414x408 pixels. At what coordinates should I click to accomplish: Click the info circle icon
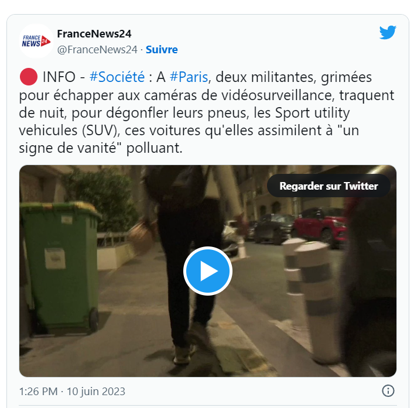point(388,391)
